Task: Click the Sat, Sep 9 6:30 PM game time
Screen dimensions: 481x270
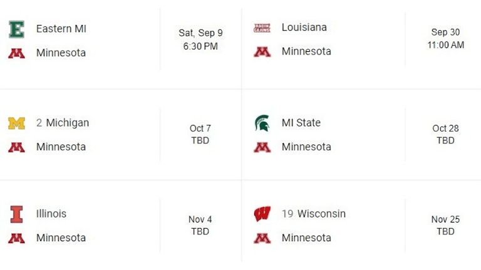Action: tap(200, 39)
